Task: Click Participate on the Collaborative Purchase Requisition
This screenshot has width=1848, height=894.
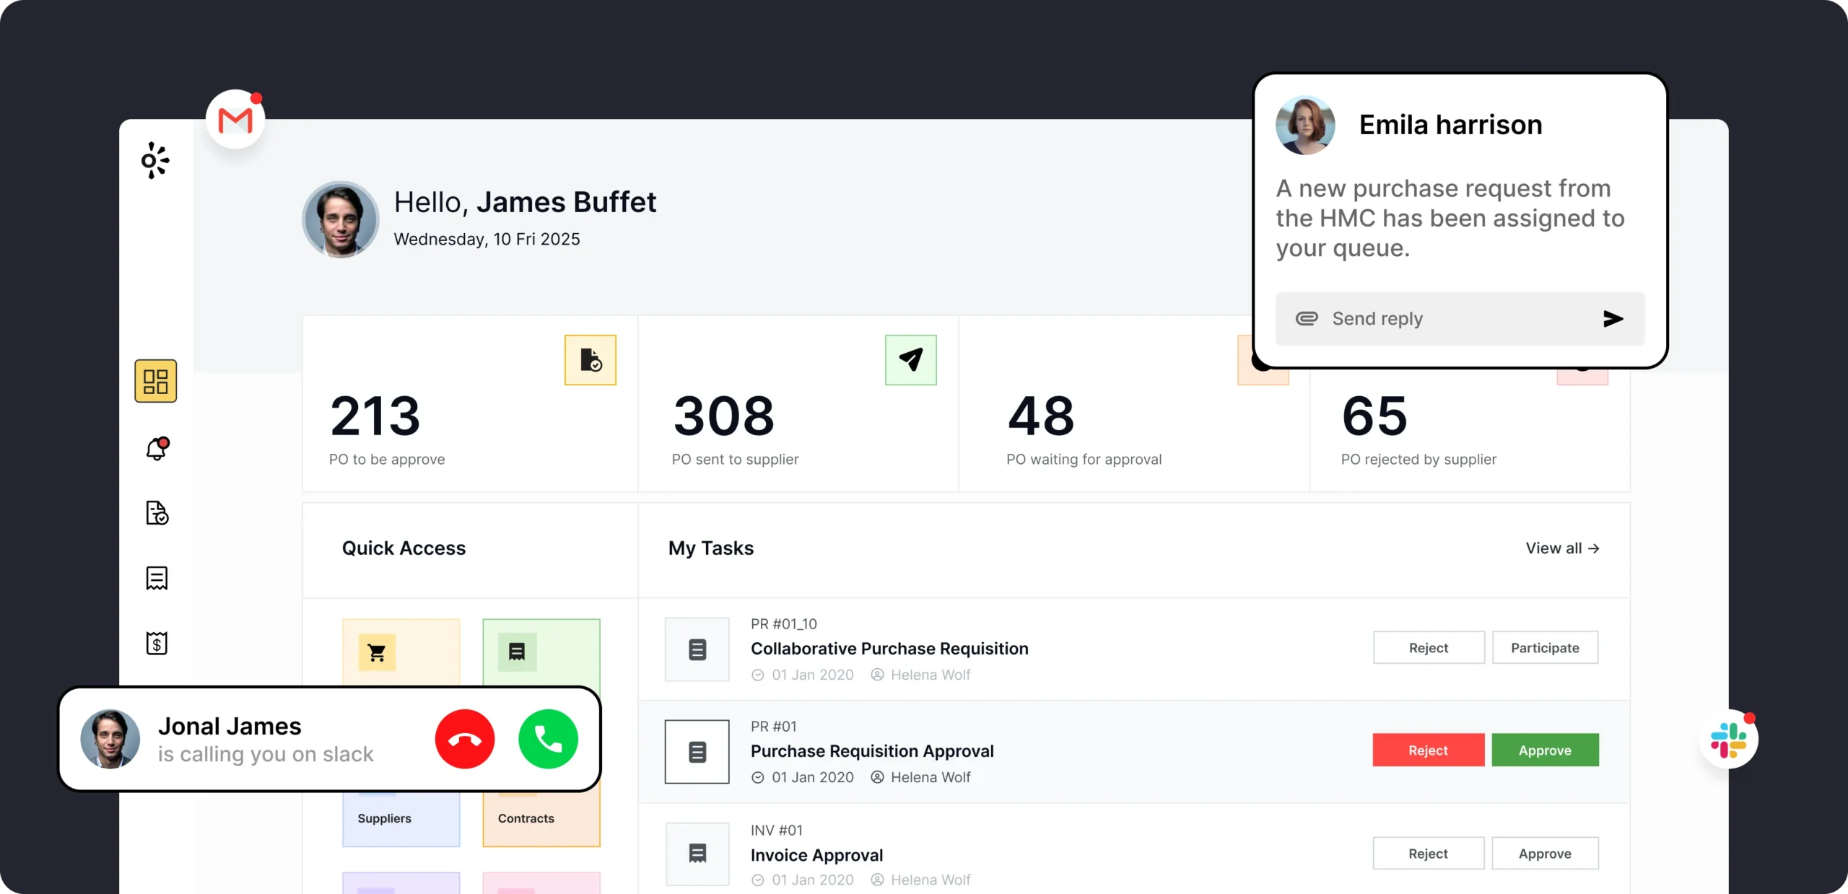Action: pyautogui.click(x=1545, y=648)
